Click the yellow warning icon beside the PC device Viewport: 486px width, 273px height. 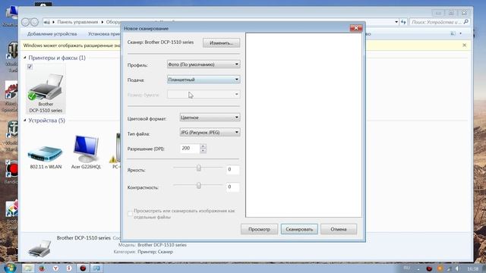tap(113, 159)
